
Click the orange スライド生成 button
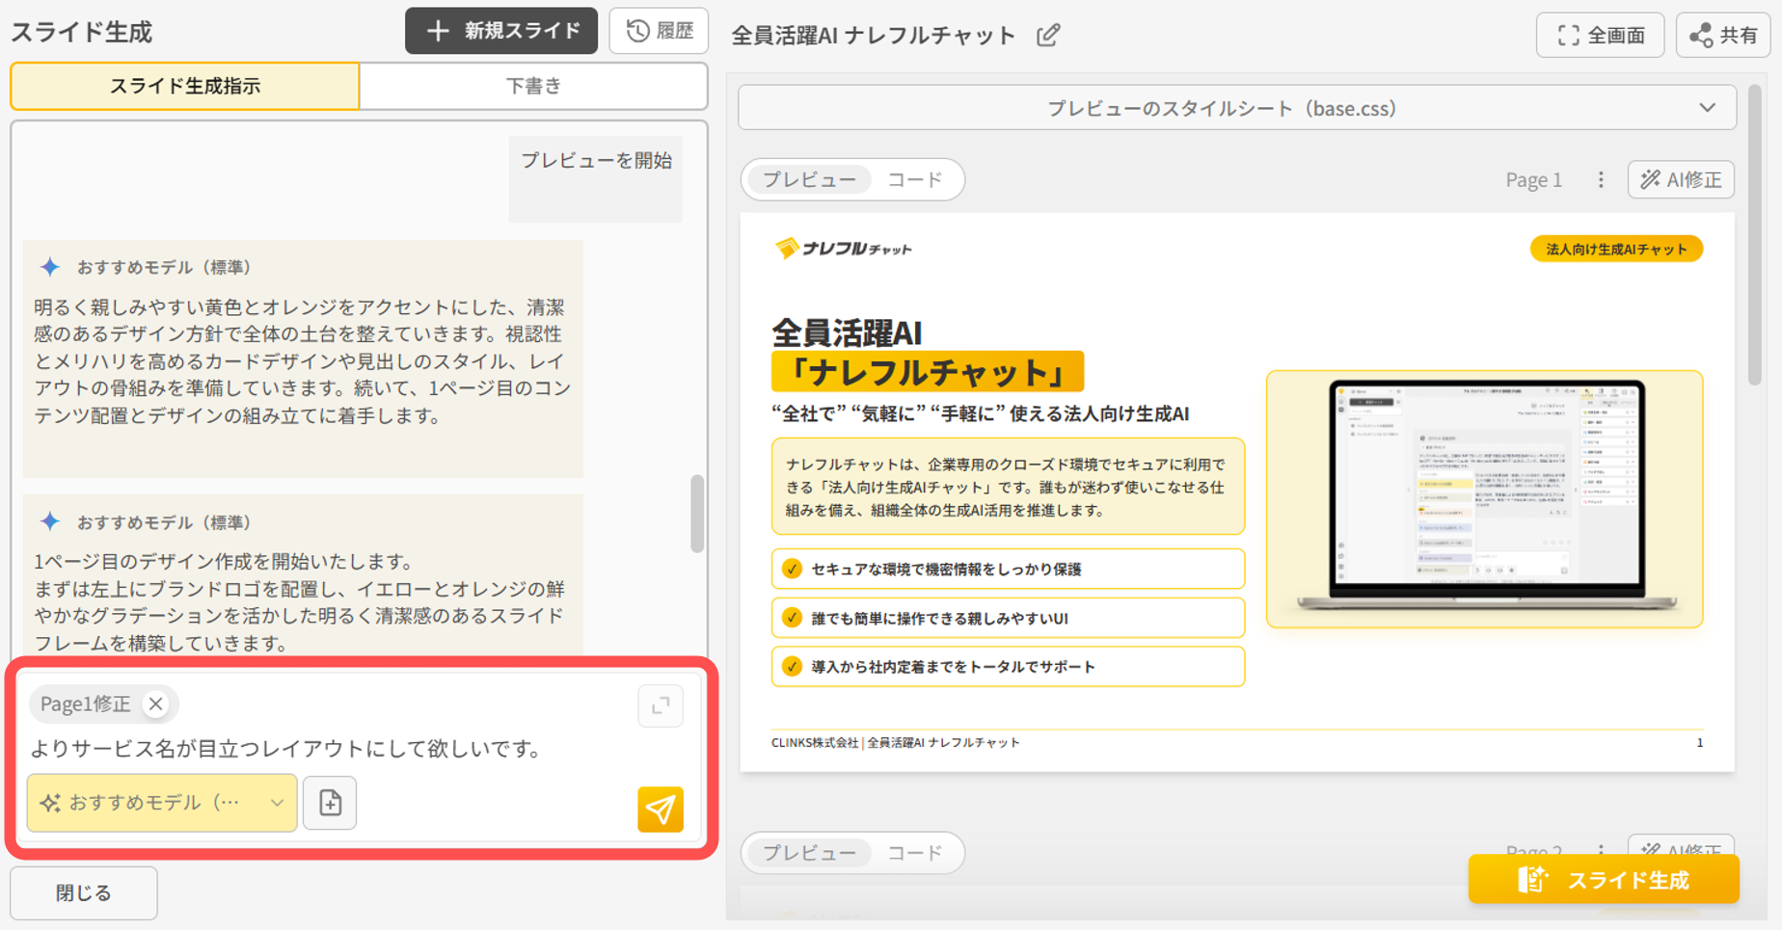point(1604,879)
